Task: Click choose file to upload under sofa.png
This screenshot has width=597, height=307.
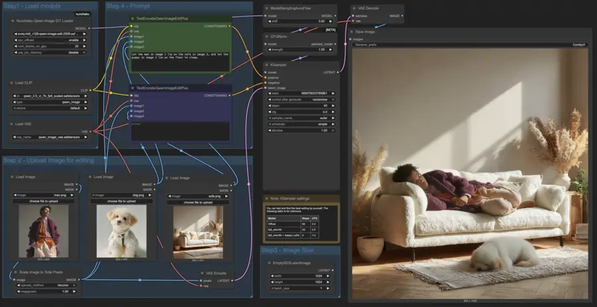Action: click(x=198, y=202)
